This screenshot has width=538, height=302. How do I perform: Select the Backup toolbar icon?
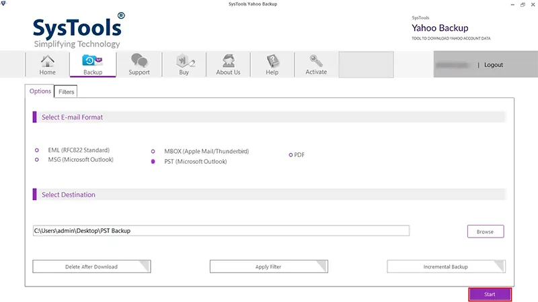pyautogui.click(x=93, y=64)
